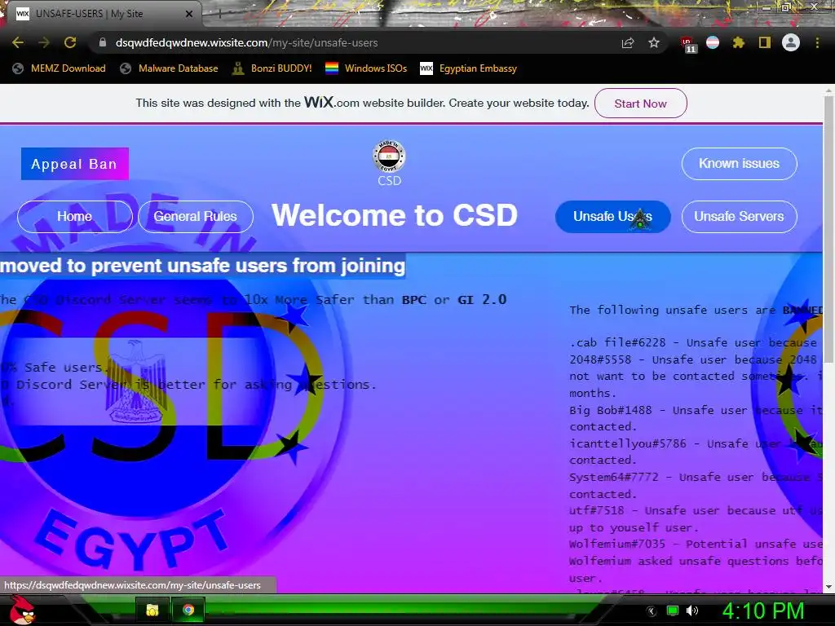The height and width of the screenshot is (626, 835).
Task: Click highlighted "moved to prevent unsafe users" heading
Action: click(x=202, y=265)
